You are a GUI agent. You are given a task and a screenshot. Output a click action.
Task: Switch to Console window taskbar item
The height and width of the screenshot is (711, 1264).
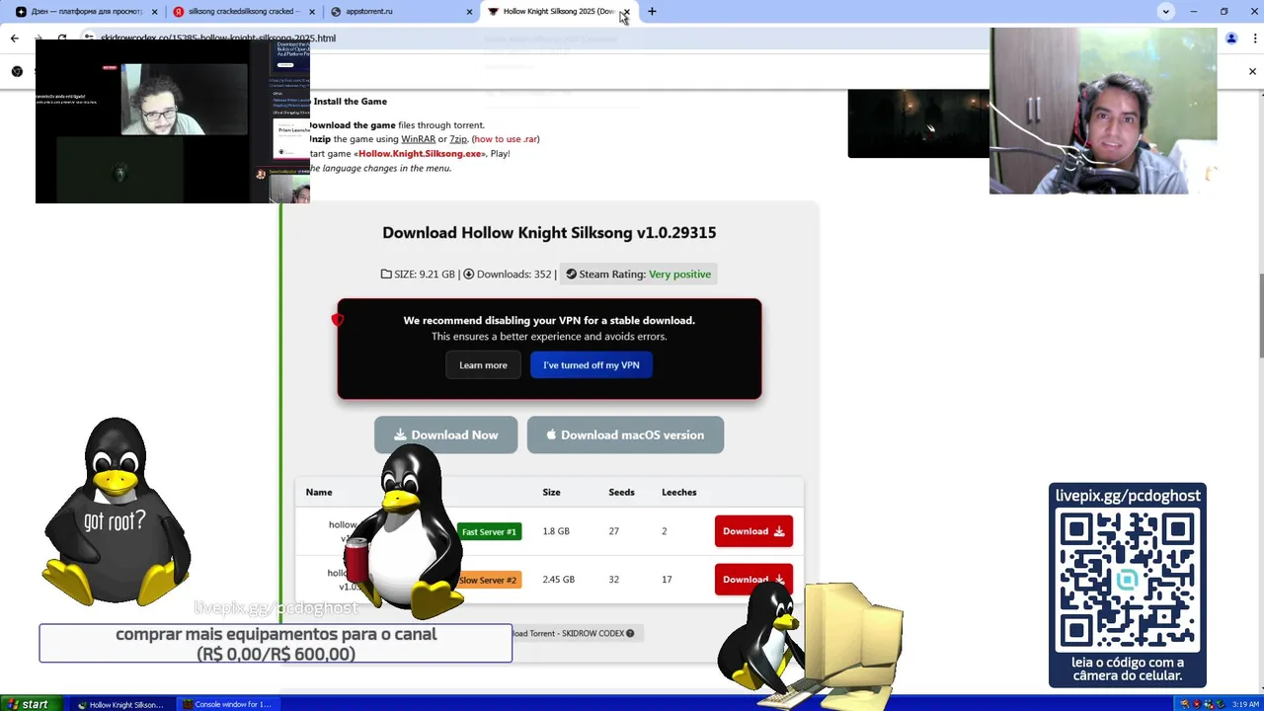226,704
